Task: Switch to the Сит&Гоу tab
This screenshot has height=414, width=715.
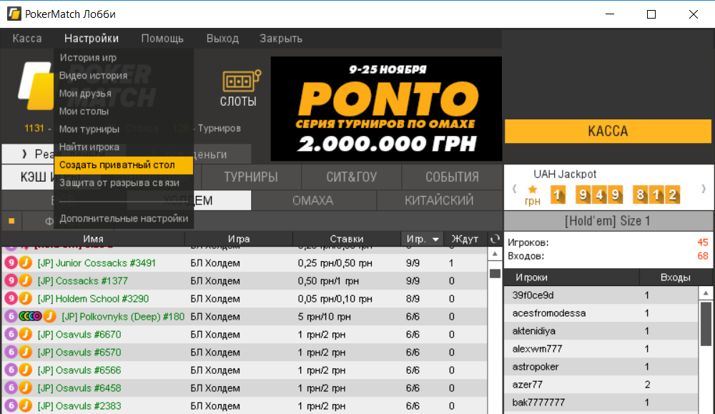Action: [x=352, y=177]
